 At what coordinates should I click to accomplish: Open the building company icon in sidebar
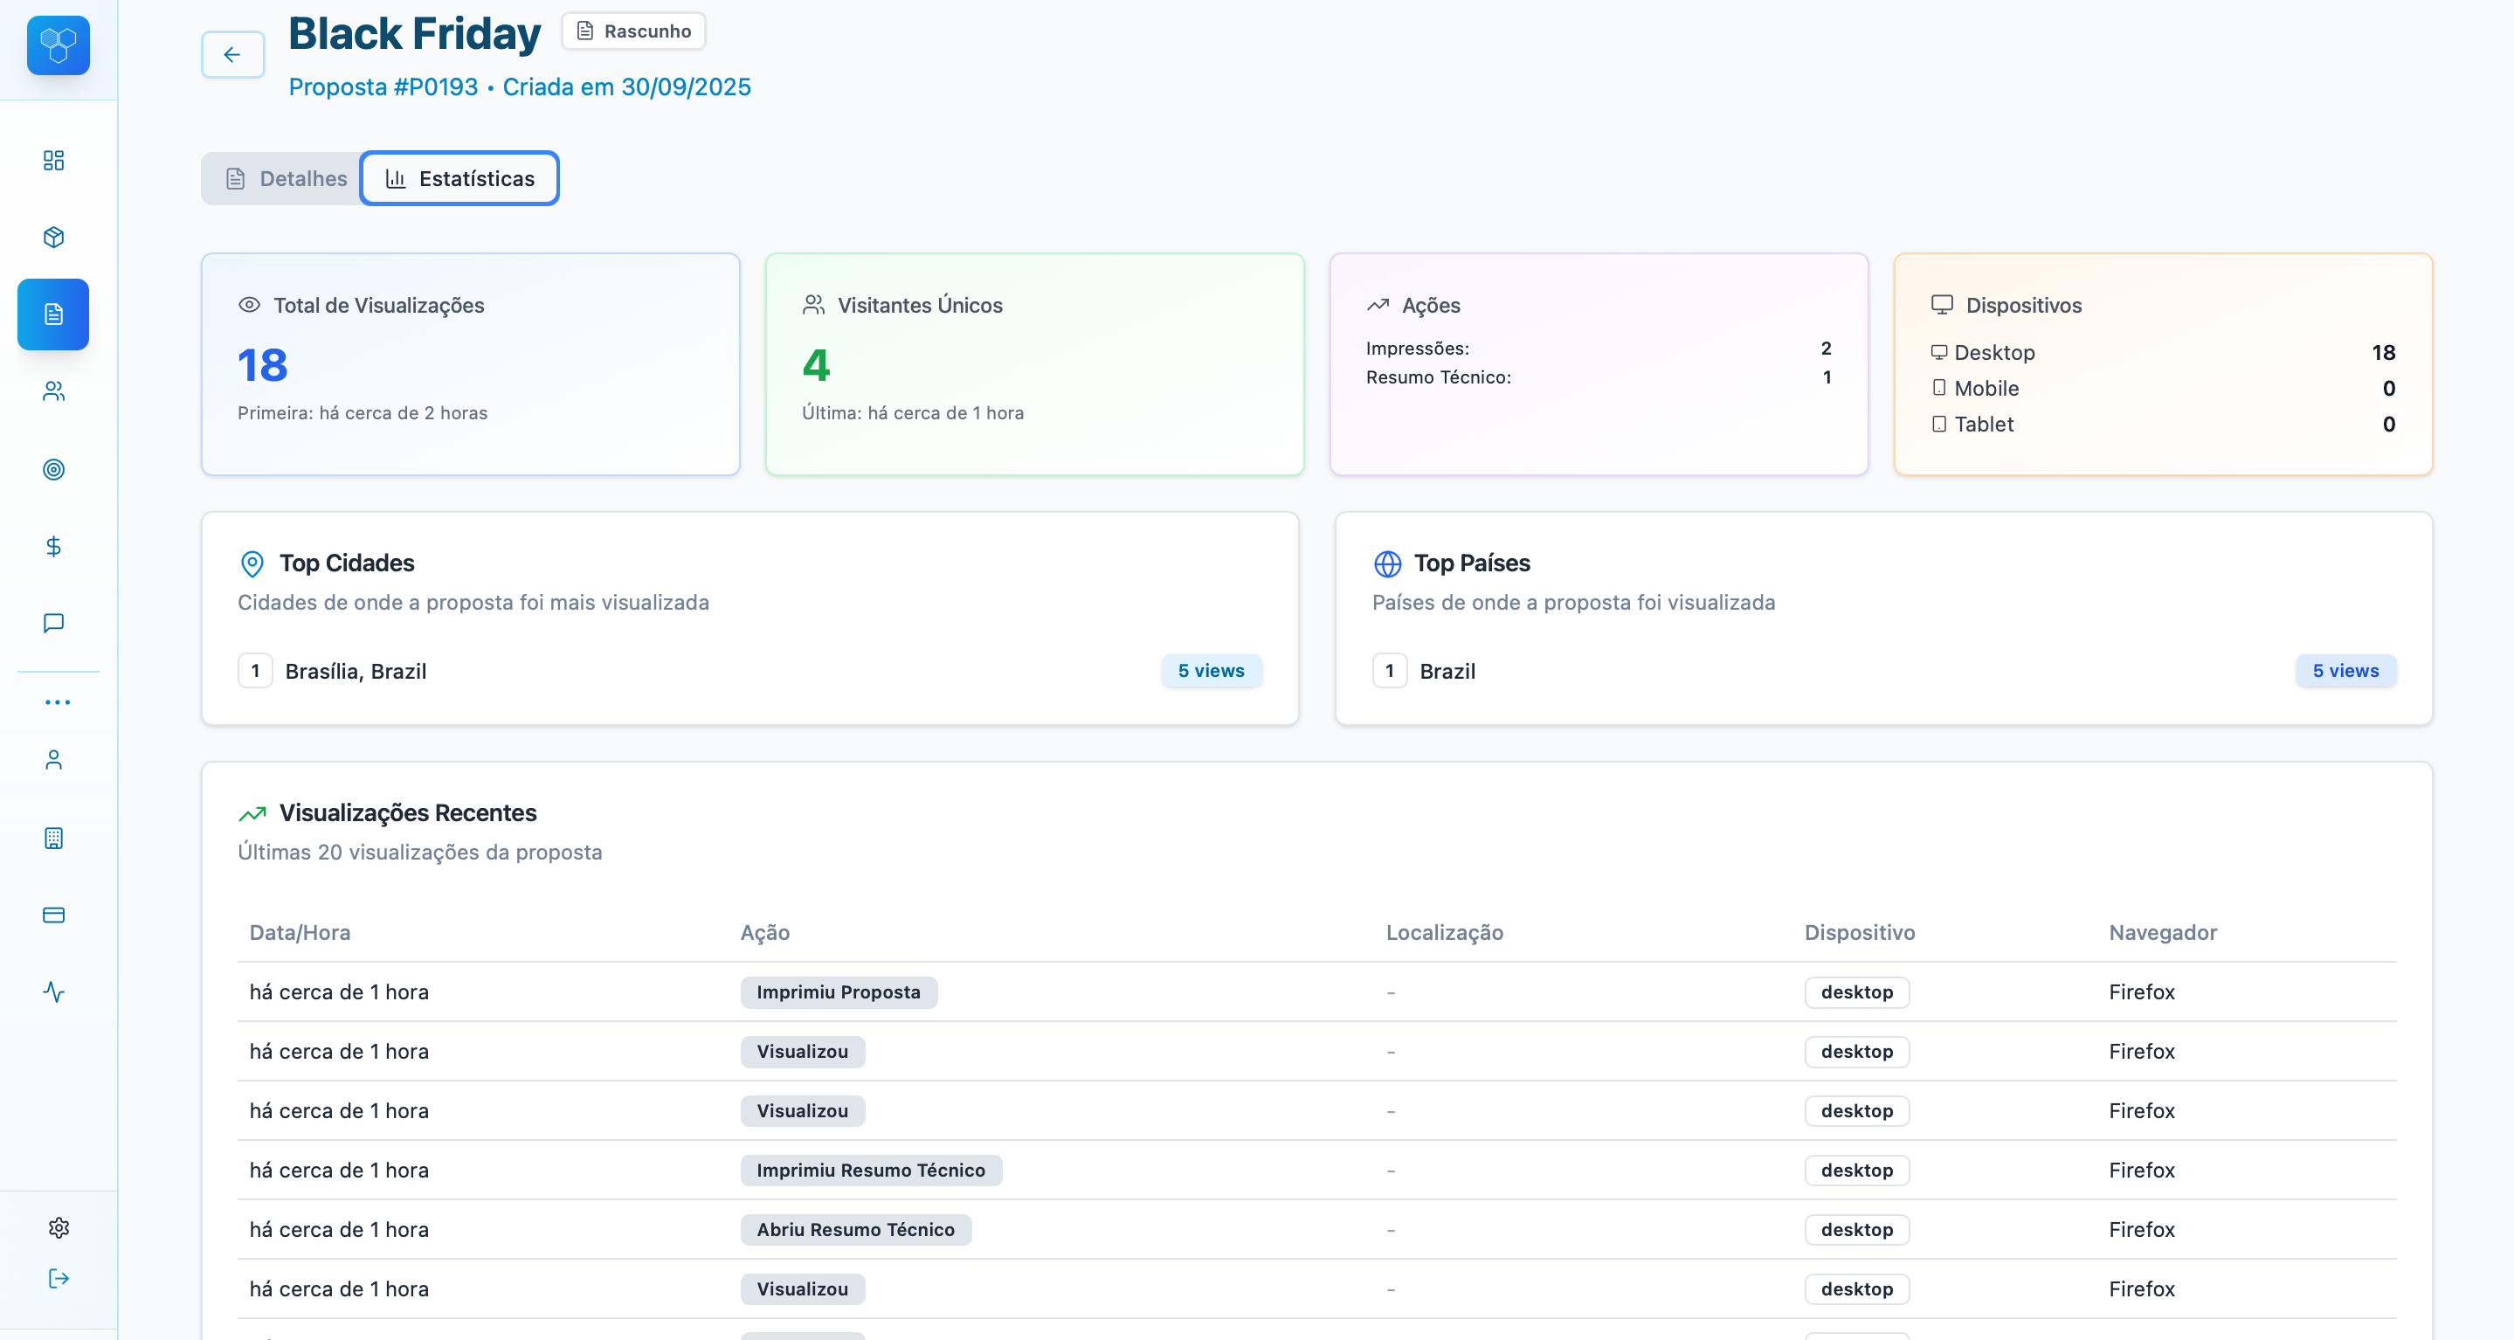coord(53,838)
